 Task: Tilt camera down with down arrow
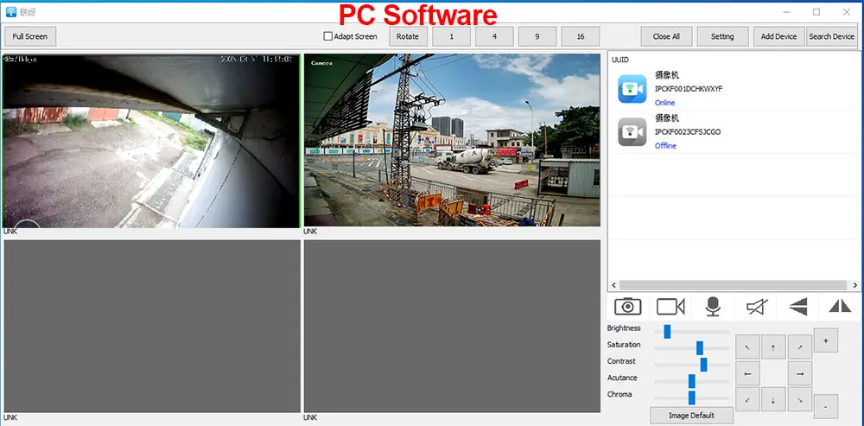(773, 400)
